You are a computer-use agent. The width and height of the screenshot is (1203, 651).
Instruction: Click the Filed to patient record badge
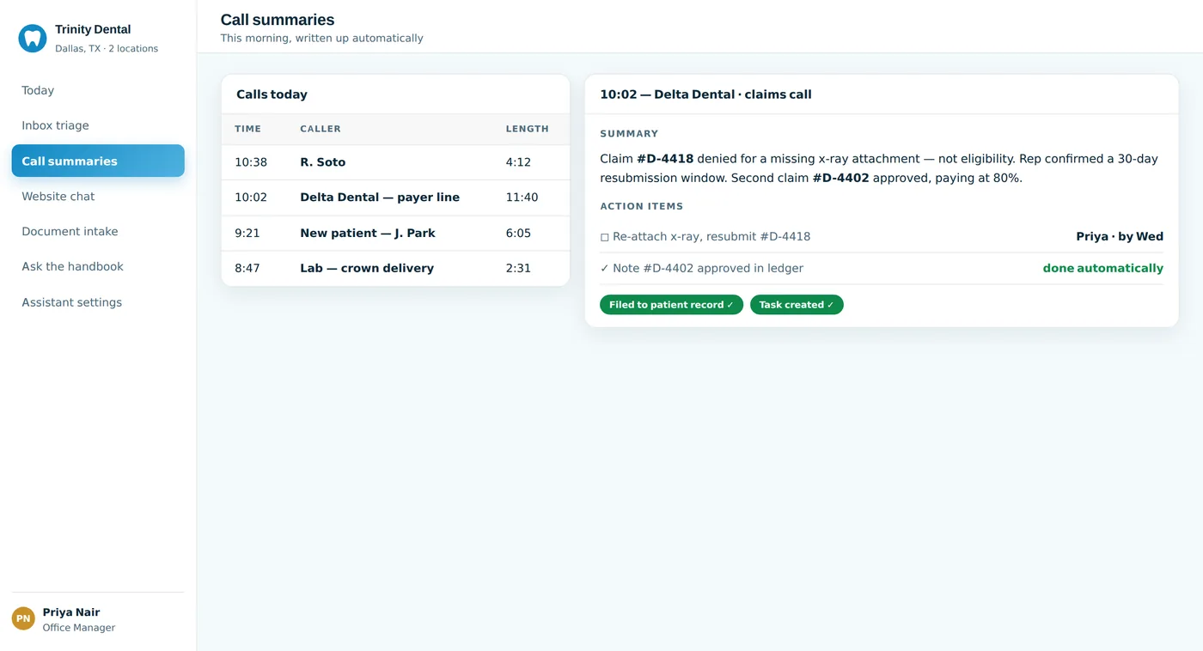coord(671,305)
